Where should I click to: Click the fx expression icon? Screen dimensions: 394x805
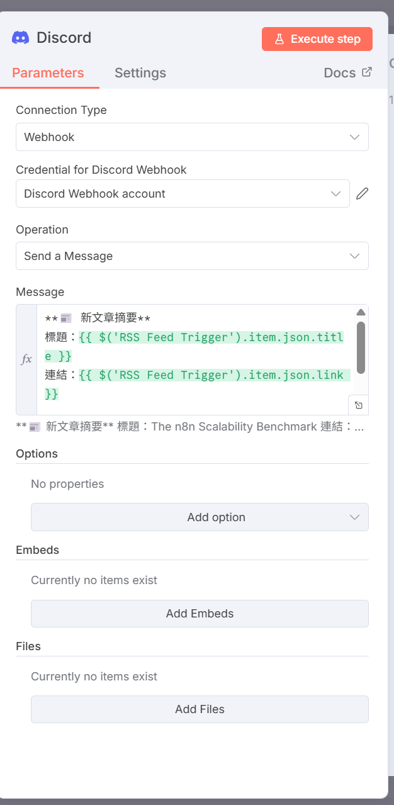pos(26,359)
